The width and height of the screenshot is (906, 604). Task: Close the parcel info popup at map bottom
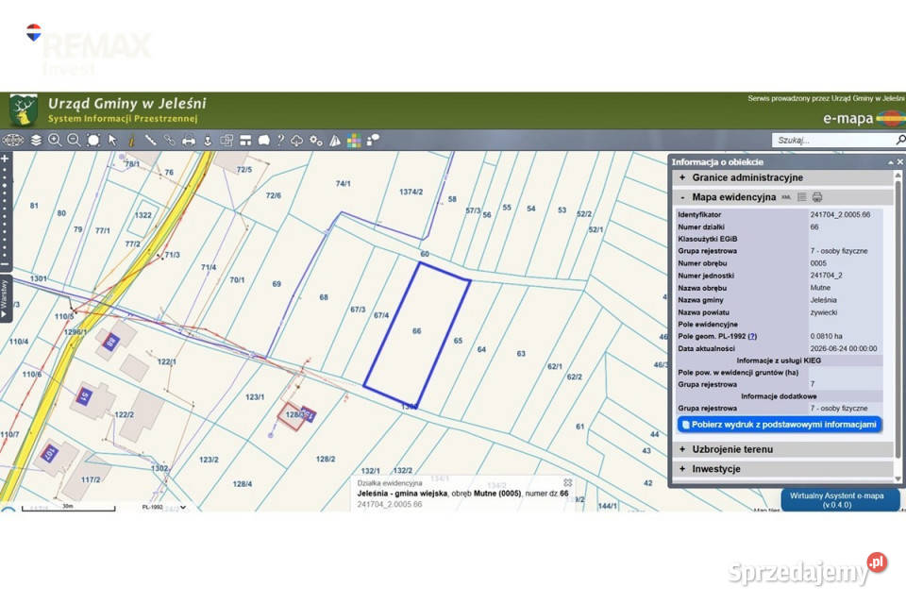point(567,482)
